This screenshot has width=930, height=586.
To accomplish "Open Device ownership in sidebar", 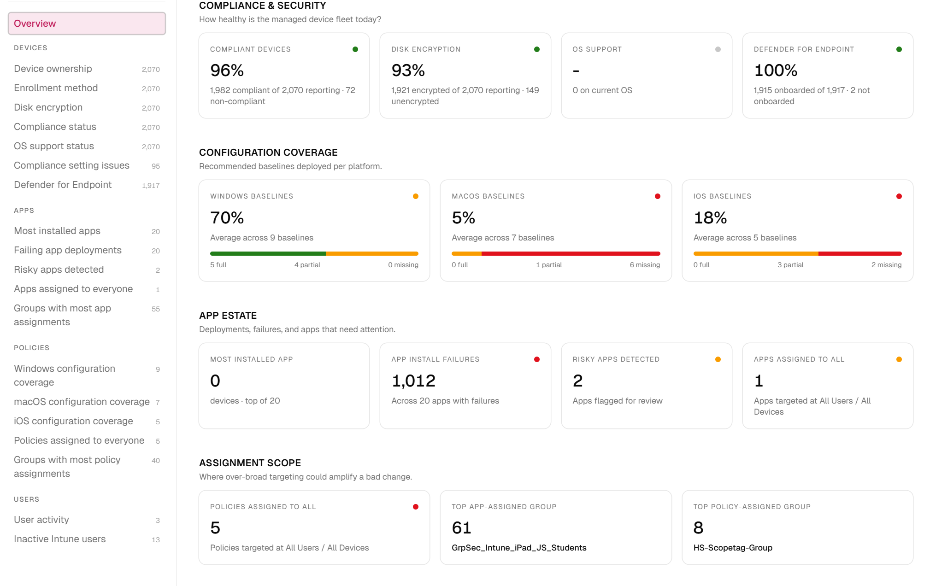I will coord(87,69).
